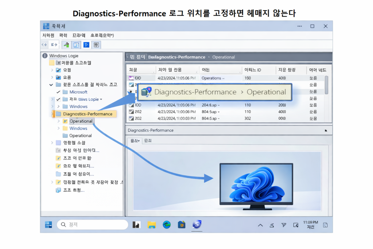Toggle the checkbox in the 11:00:06 PM row

click(131, 112)
